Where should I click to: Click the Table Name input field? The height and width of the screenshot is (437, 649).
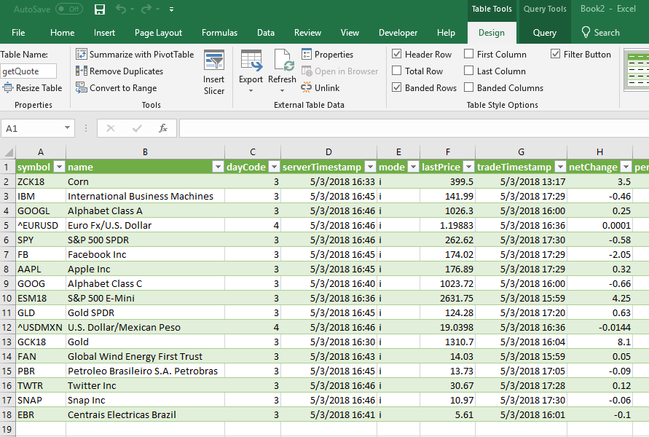click(x=28, y=71)
